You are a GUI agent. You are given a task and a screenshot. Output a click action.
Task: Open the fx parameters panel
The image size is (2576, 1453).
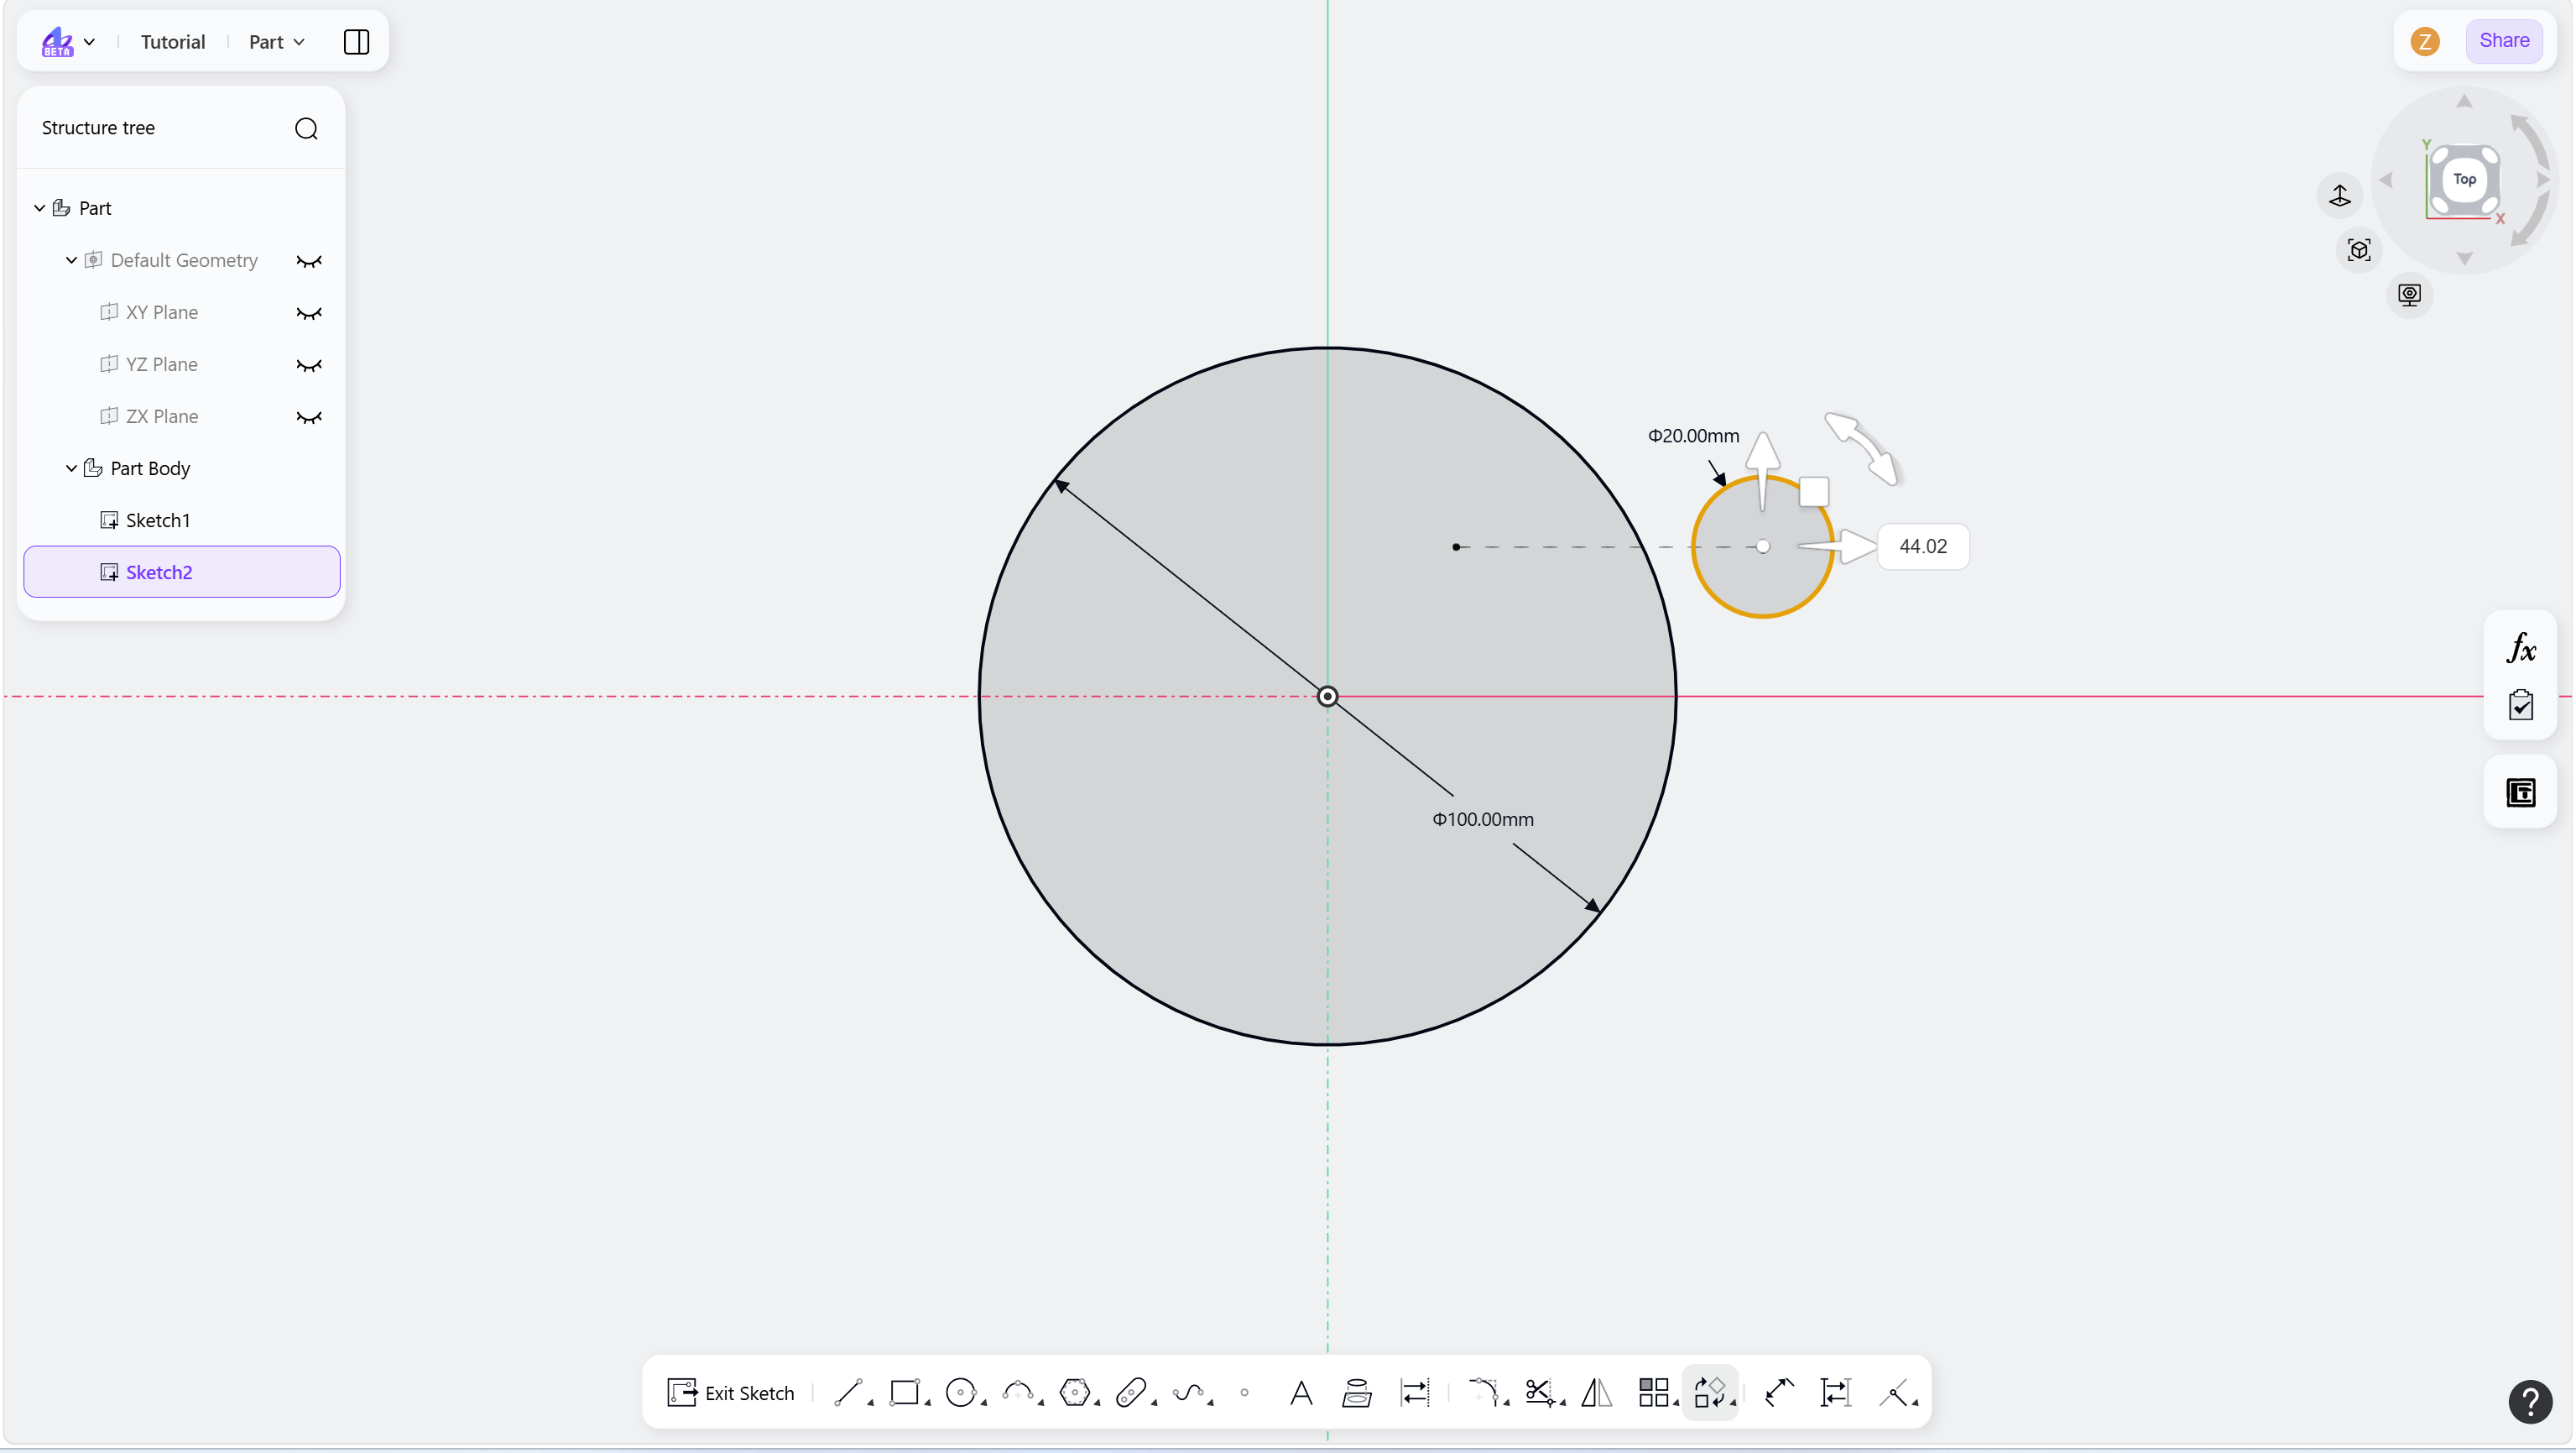[2521, 649]
